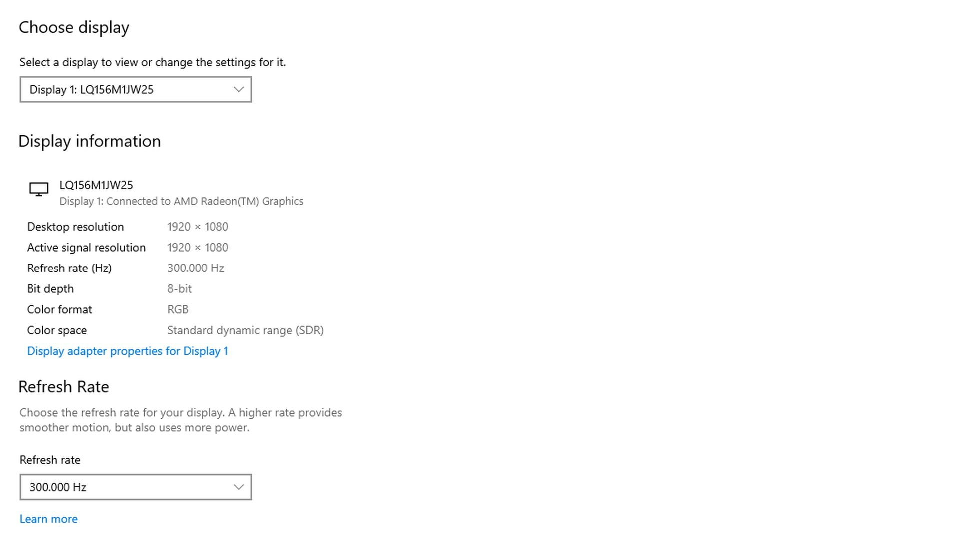Click the Standard dynamic range (SDR) value
The width and height of the screenshot is (959, 539).
coord(245,331)
